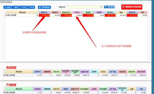The height and width of the screenshot is (94, 154).
Task: Click 券后销售价 header in 产品数据 table
Action: (103, 89)
